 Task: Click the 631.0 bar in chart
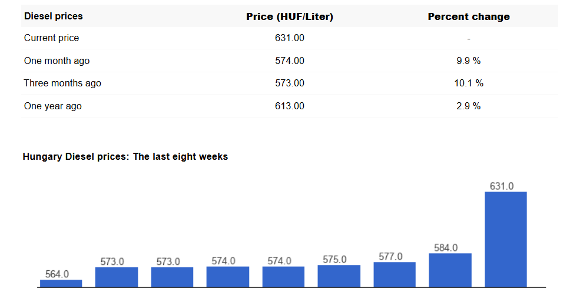click(x=506, y=239)
